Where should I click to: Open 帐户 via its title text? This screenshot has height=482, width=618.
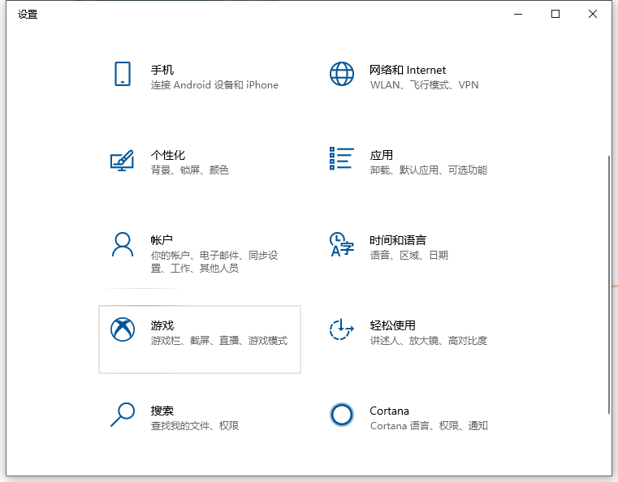click(162, 241)
